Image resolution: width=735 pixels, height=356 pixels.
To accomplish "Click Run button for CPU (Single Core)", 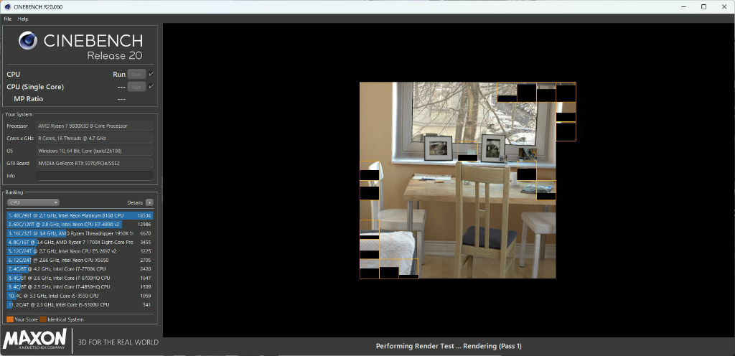I will pos(136,87).
